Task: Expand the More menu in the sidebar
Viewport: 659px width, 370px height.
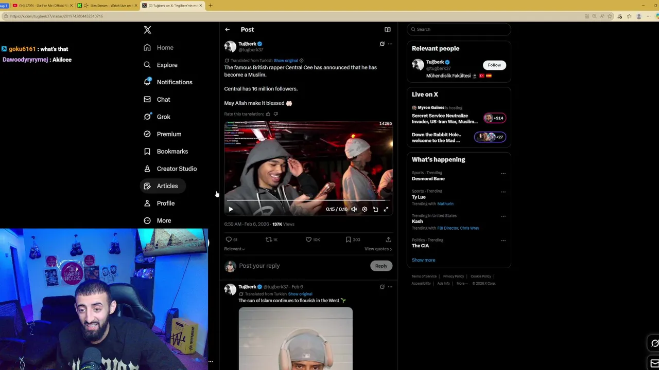Action: 158,220
